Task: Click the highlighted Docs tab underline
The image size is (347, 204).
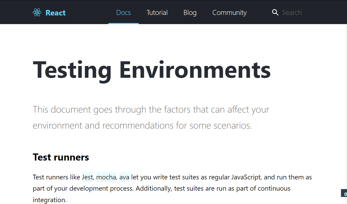Action: click(123, 24)
